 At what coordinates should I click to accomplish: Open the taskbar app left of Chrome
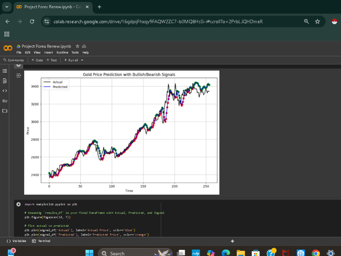300,253
